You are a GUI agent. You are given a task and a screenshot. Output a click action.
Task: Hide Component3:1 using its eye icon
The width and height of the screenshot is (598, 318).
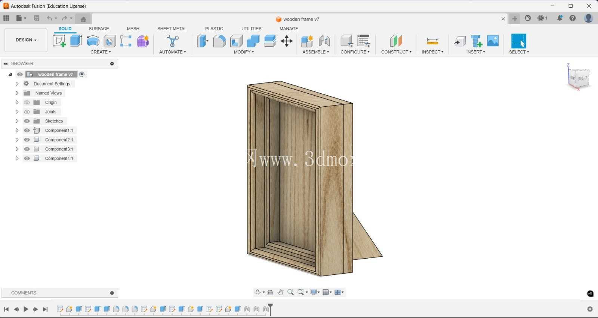pos(27,149)
